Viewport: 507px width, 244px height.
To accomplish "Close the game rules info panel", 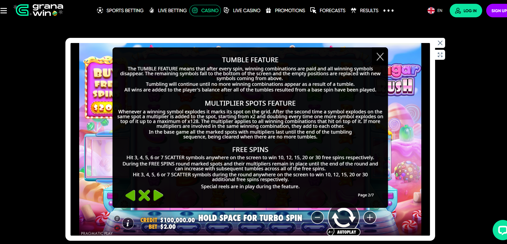I will pos(380,57).
